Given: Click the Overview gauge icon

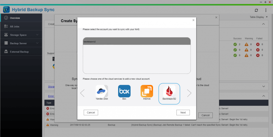Looking at the screenshot, I should tap(6, 18).
